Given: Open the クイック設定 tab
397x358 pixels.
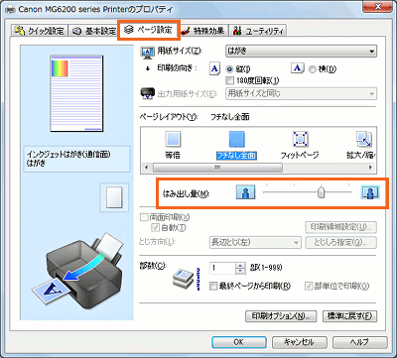Looking at the screenshot, I should 40,31.
